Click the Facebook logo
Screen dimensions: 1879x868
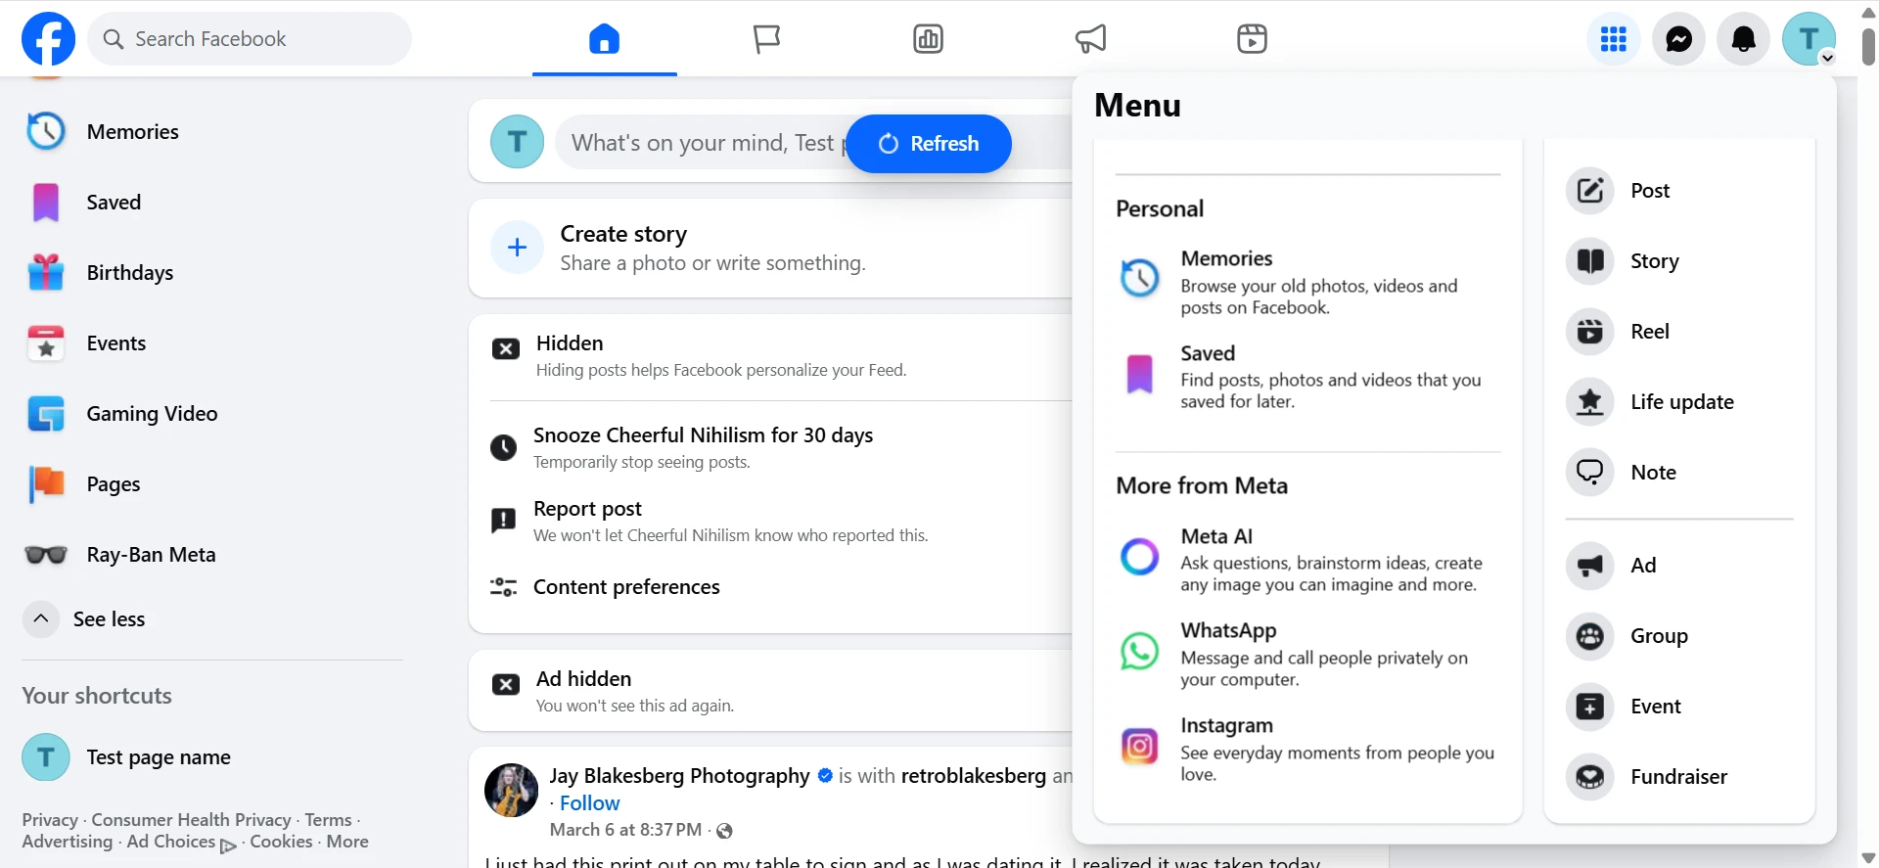click(48, 39)
